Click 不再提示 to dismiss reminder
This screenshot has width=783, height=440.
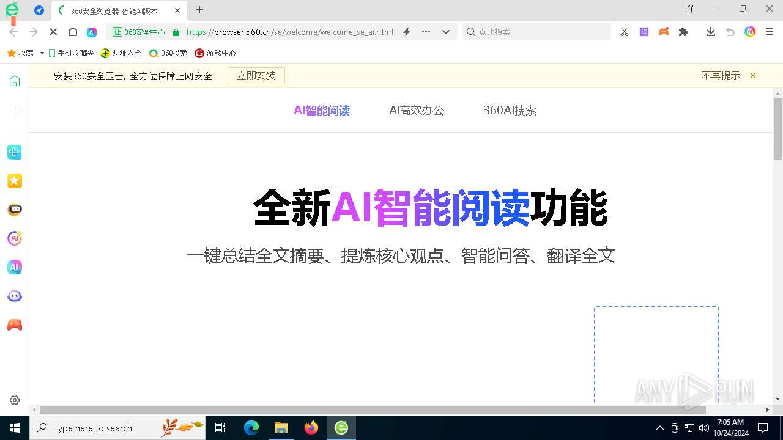point(721,76)
